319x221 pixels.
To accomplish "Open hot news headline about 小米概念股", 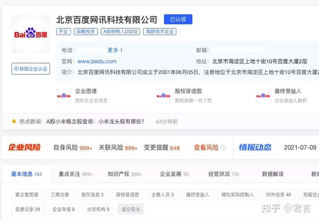I will point(95,122).
